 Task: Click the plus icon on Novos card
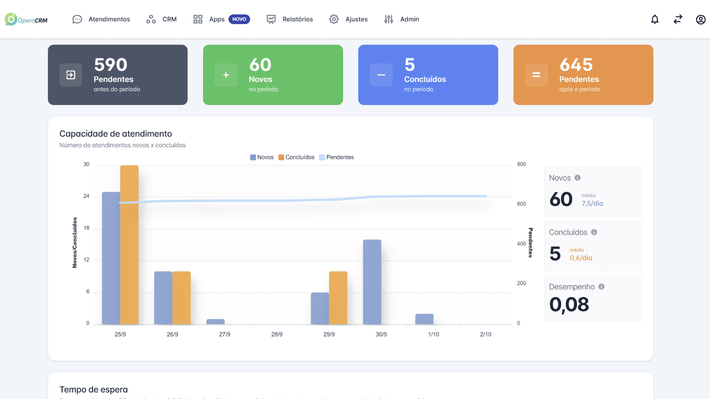click(226, 75)
